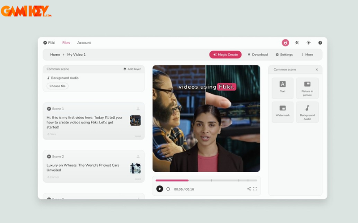The image size is (358, 223).
Task: Select the Sara voice for Scene 1
Action: 51,134
